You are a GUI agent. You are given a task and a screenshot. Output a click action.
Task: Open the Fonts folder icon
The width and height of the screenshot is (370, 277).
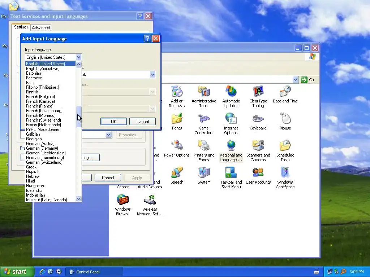click(x=177, y=122)
